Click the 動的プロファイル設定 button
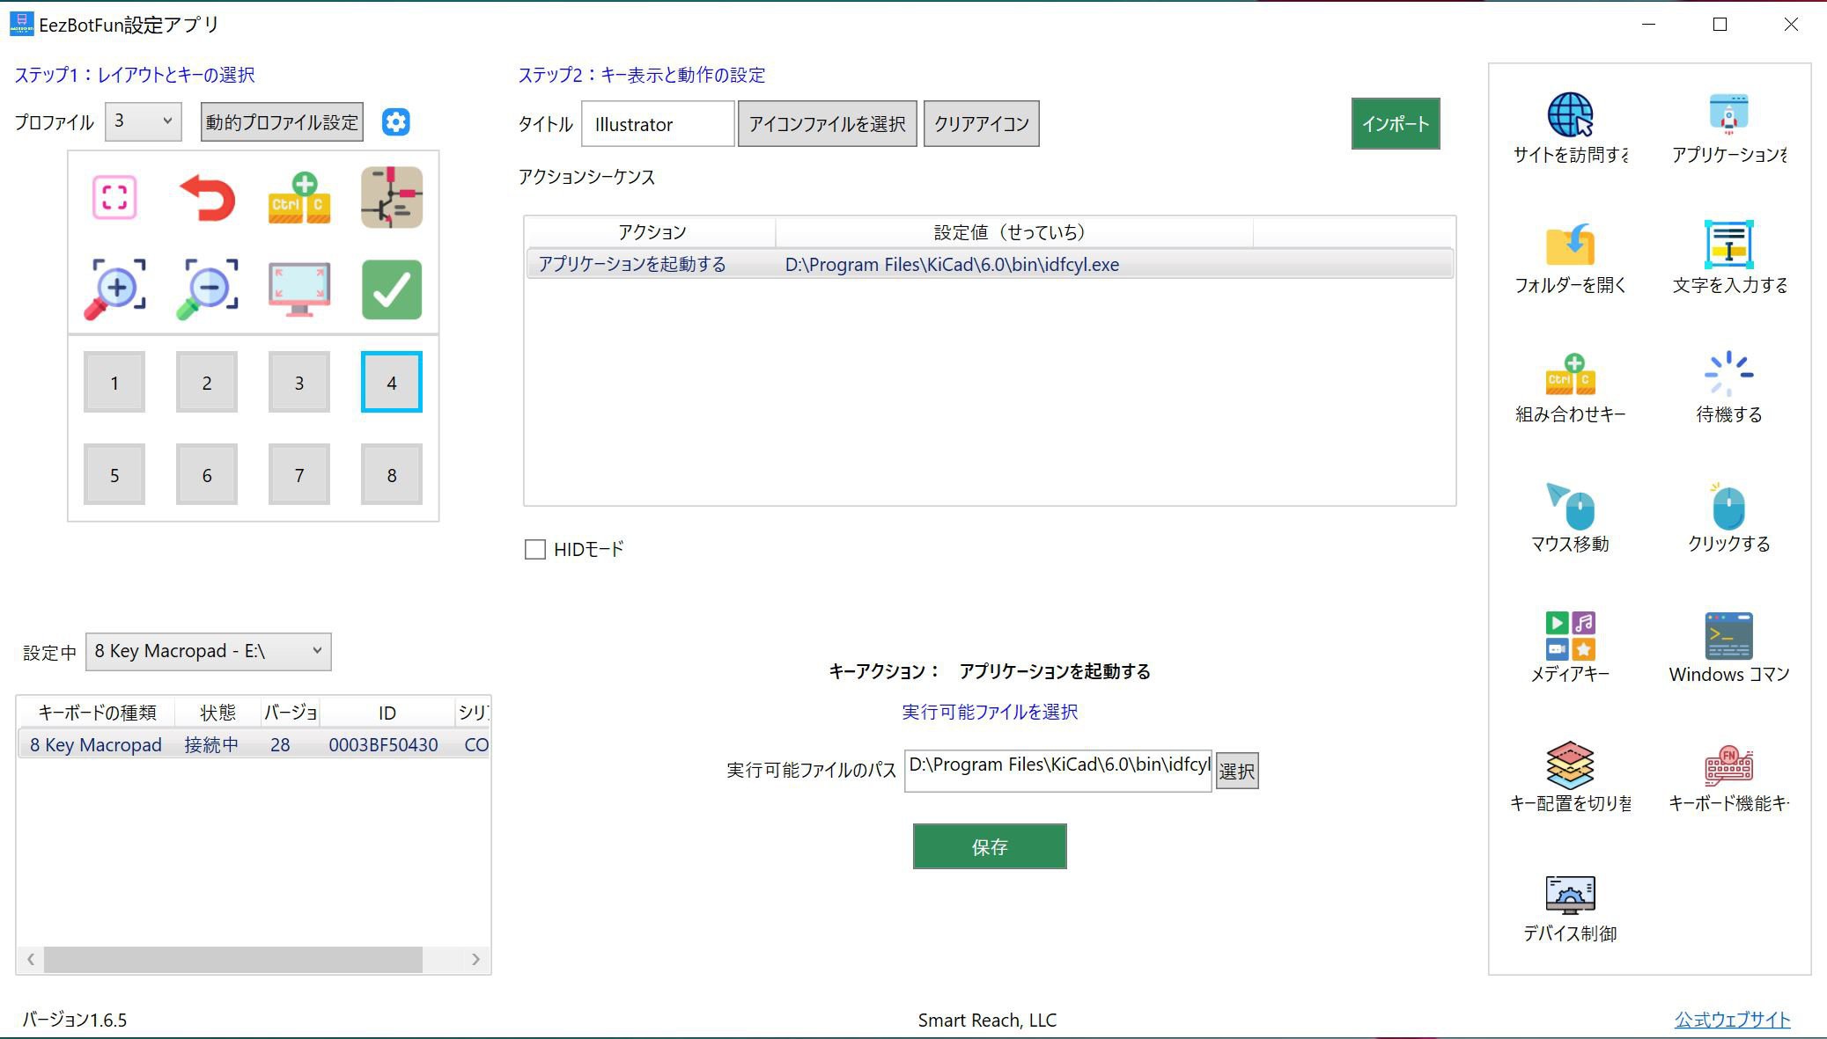Image resolution: width=1827 pixels, height=1039 pixels. click(281, 121)
